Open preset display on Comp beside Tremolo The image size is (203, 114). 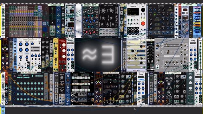coord(70,43)
